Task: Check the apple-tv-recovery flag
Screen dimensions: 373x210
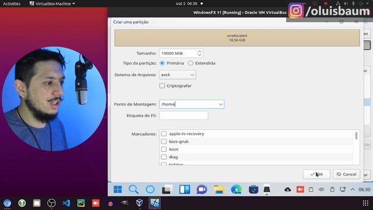Action: click(164, 134)
